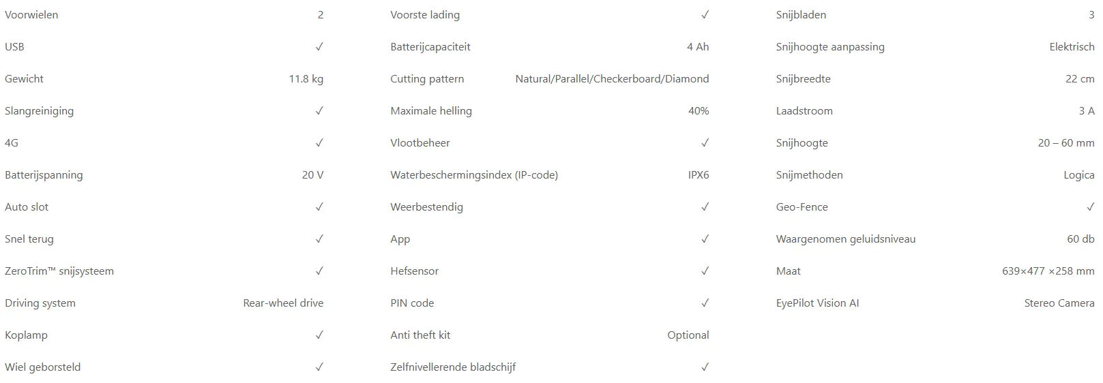
Task: Click the checkmark next to 4G
Action: [x=319, y=143]
